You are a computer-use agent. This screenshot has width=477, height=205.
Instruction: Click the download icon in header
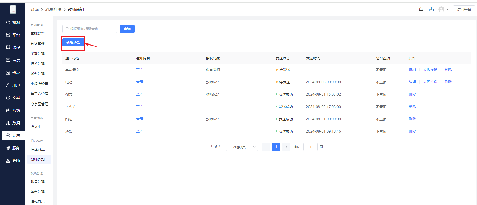pos(431,9)
